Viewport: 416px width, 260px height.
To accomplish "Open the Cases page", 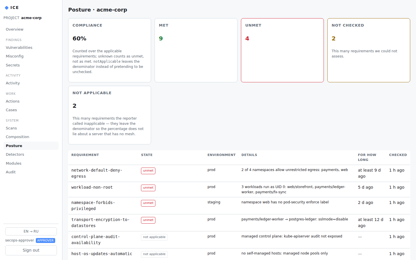I will 31,110.
